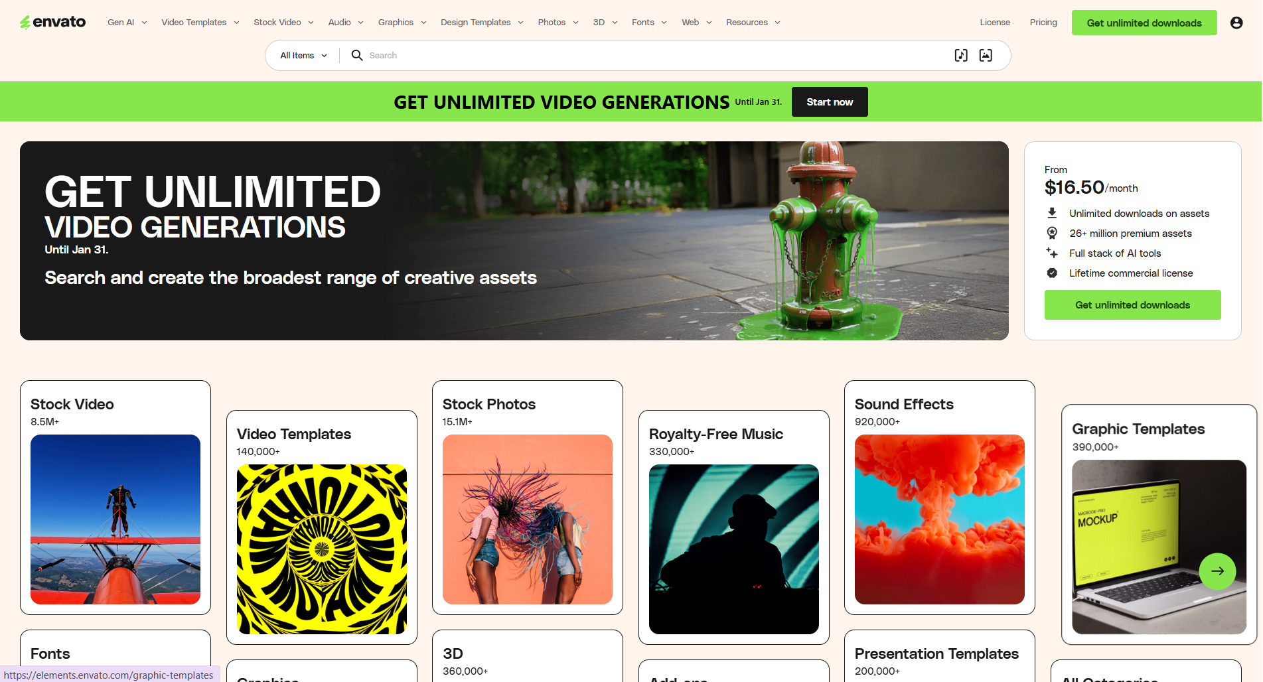The image size is (1263, 682).
Task: Open the user account profile icon
Action: point(1236,23)
